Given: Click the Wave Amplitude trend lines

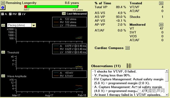Looking at the screenshot, I should click(79, 87).
